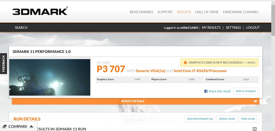Click the Facebook share icon

pyautogui.click(x=206, y=91)
